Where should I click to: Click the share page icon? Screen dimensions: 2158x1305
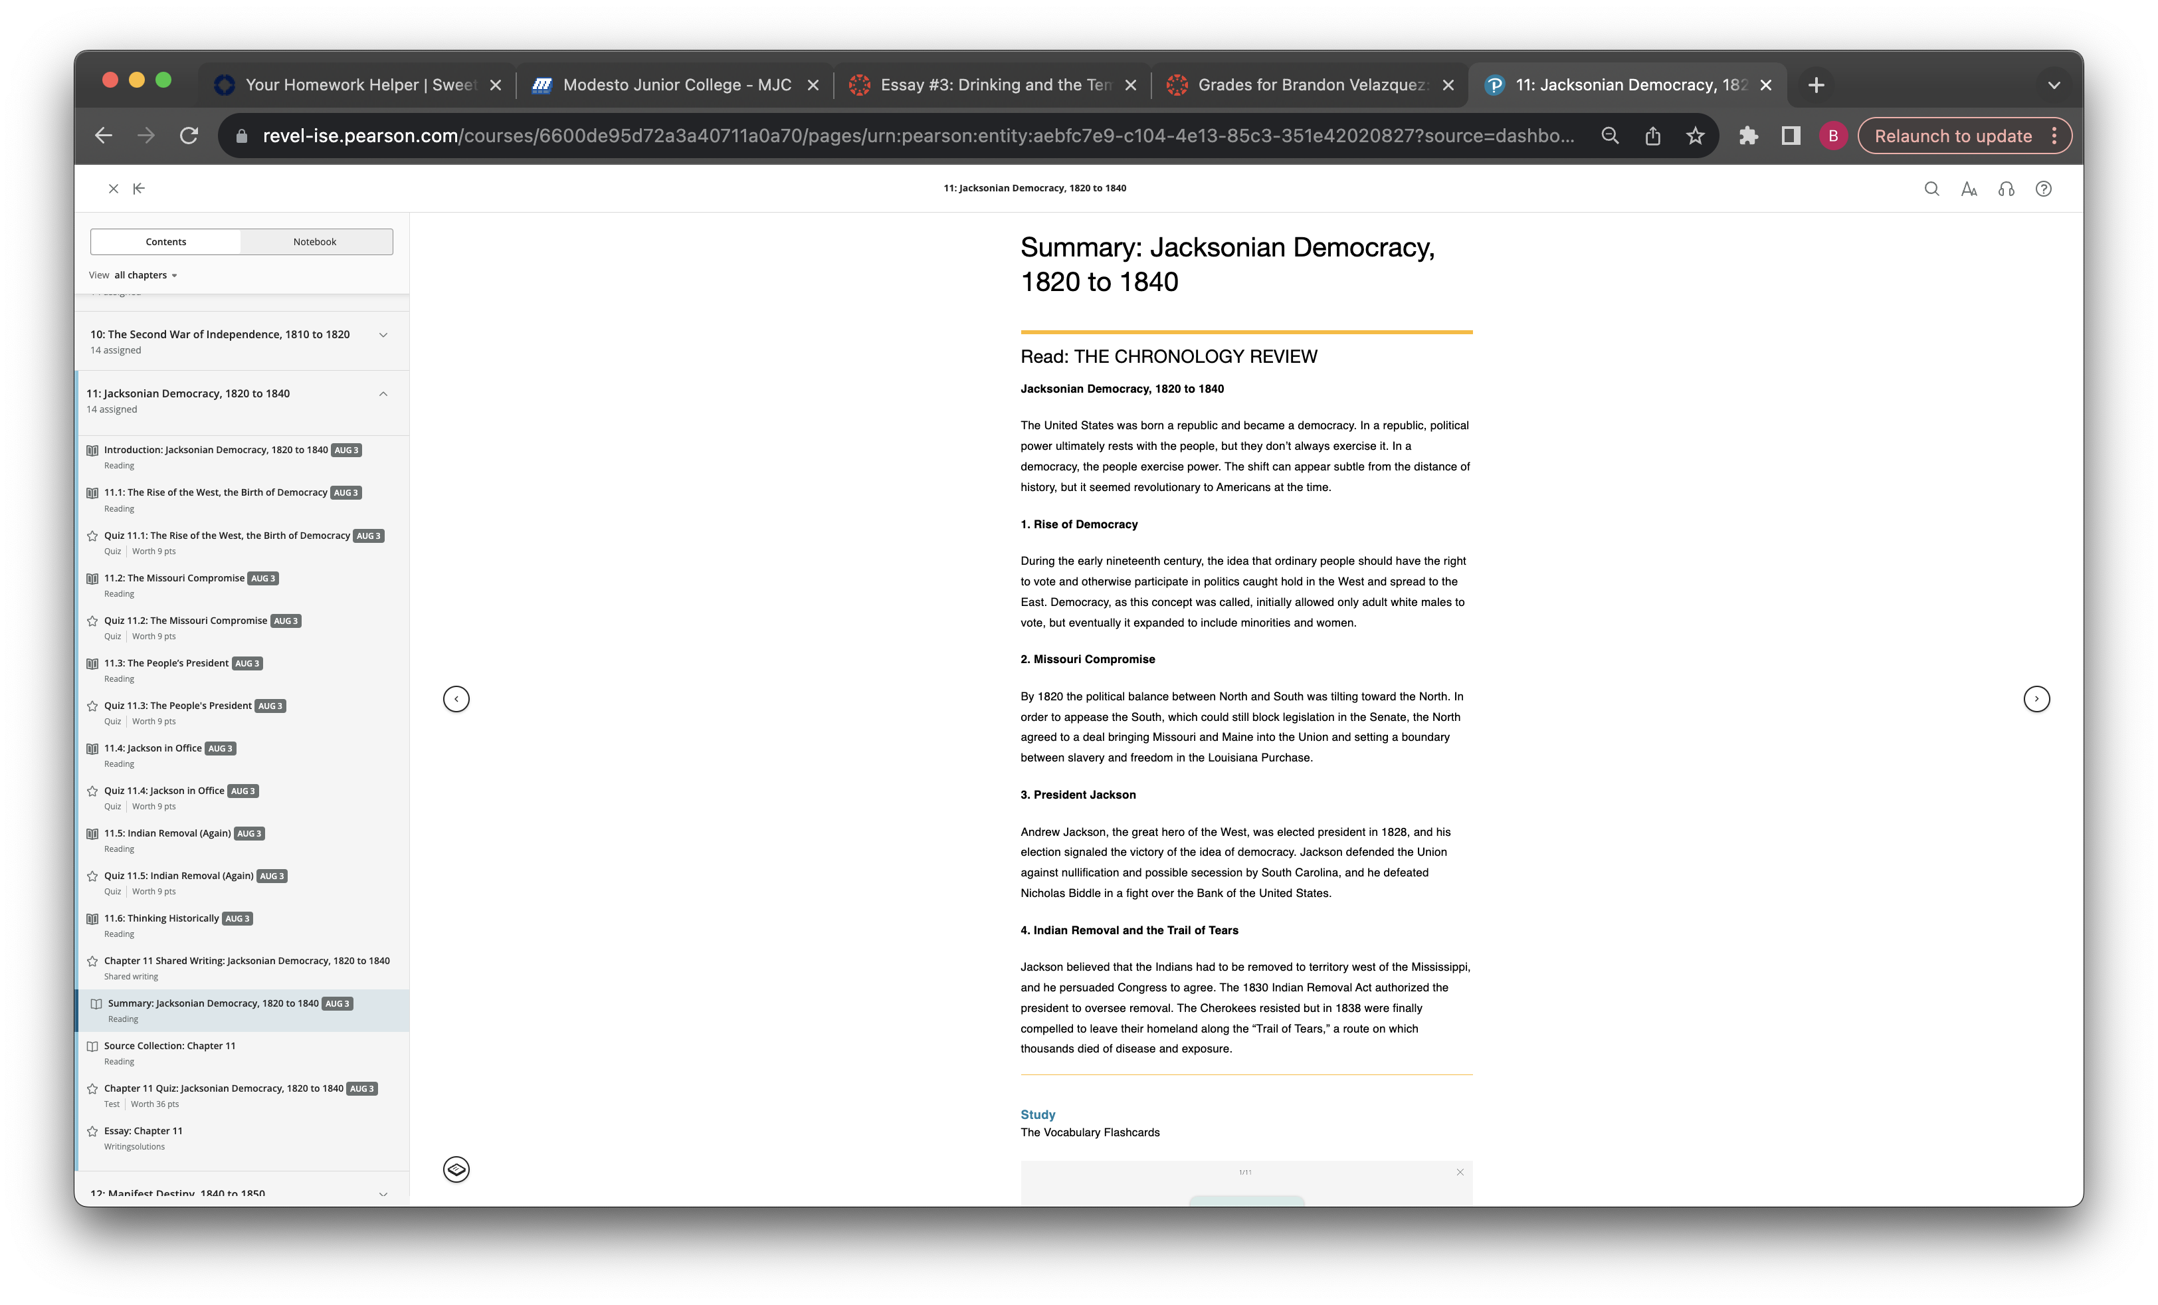point(1652,136)
